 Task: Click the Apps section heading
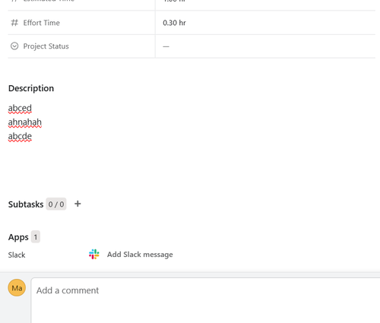(x=18, y=237)
